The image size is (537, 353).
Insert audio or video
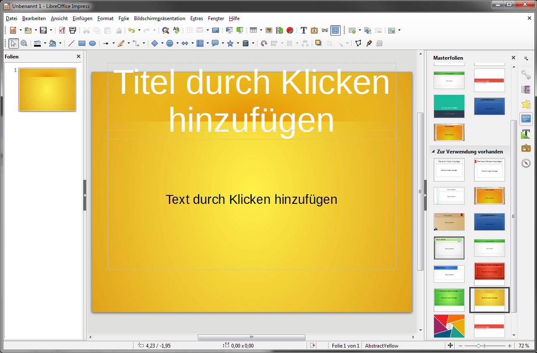pyautogui.click(x=279, y=30)
